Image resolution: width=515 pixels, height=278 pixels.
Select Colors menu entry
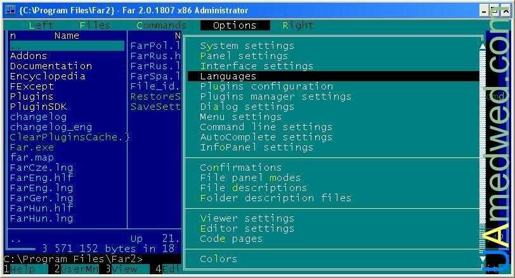pyautogui.click(x=219, y=259)
